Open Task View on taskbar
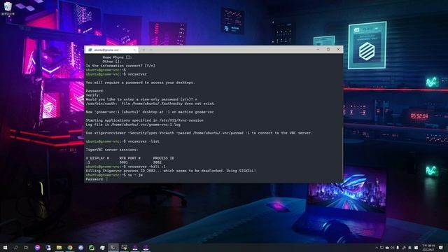 26,247
